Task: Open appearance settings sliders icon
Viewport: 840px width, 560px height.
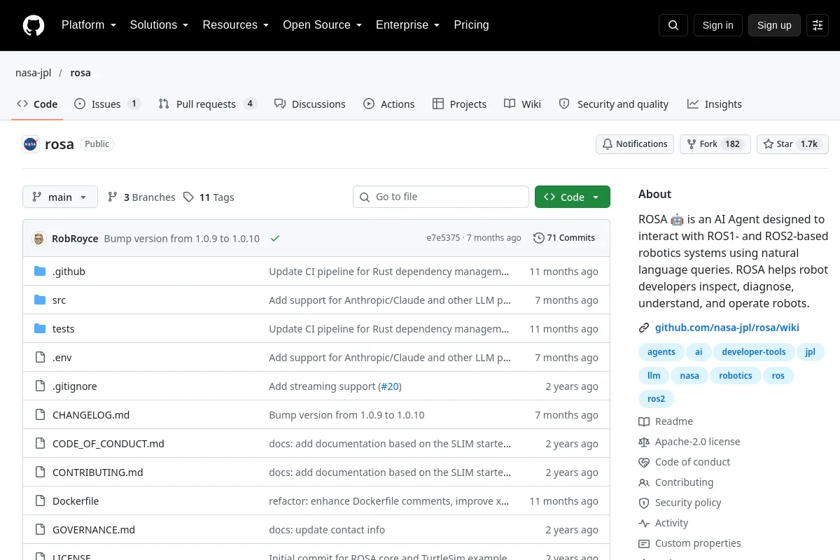Action: (818, 25)
